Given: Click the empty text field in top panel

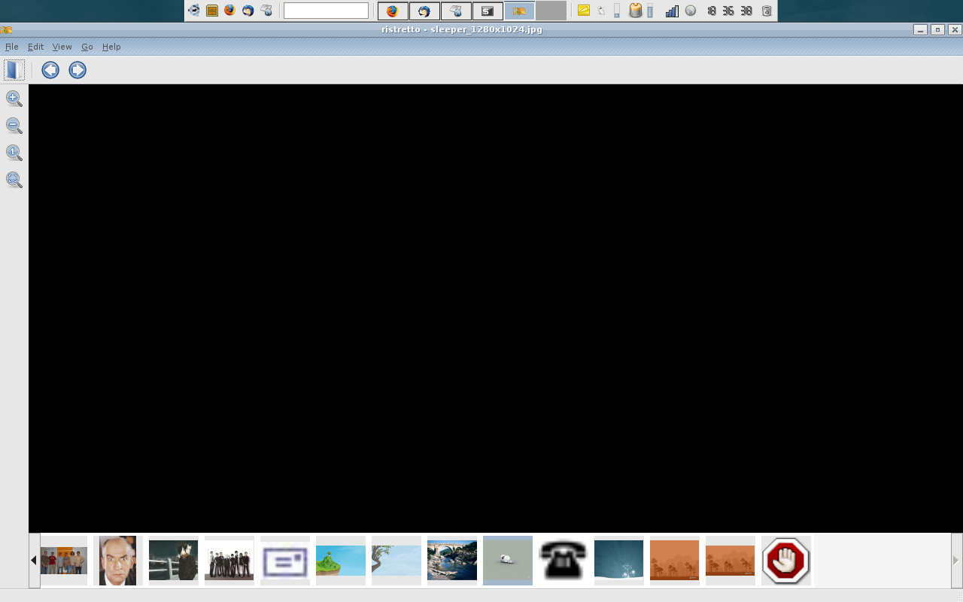Looking at the screenshot, I should pos(326,11).
